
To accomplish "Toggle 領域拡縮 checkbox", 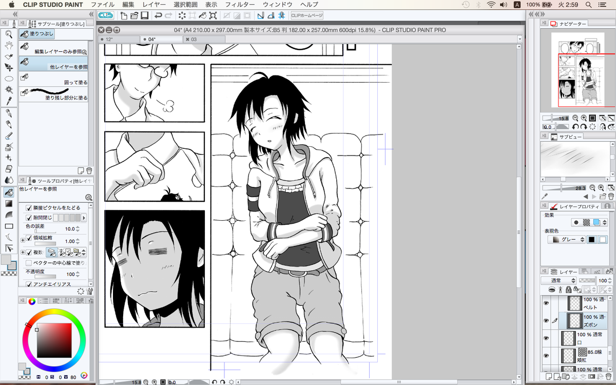I will click(29, 238).
